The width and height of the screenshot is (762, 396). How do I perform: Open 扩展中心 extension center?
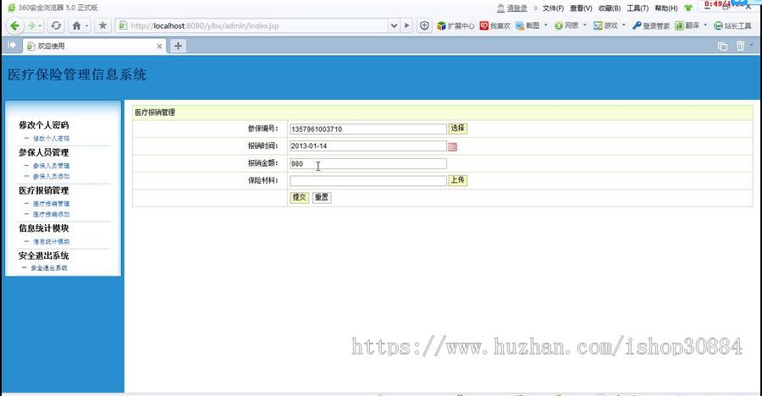[456, 25]
